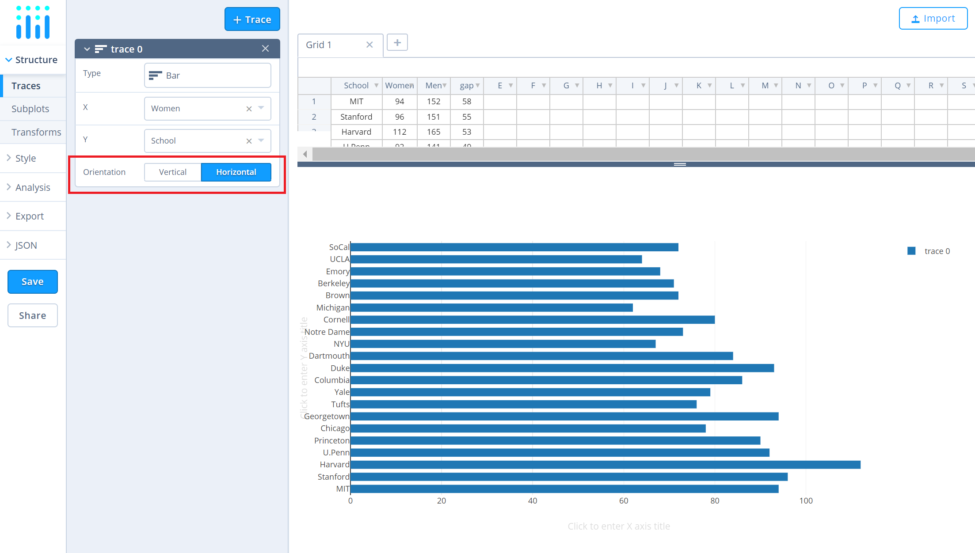Select the Harvard cell in grid

pyautogui.click(x=356, y=132)
